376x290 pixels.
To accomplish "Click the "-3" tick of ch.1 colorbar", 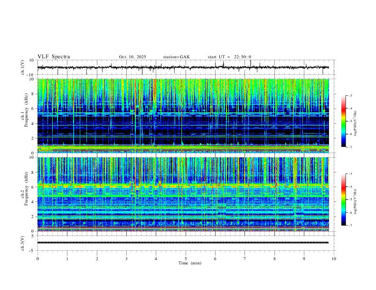I will (x=350, y=95).
